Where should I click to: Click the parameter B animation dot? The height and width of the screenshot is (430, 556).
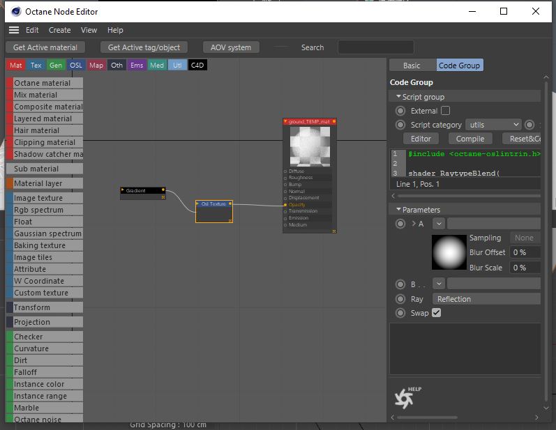[400, 284]
